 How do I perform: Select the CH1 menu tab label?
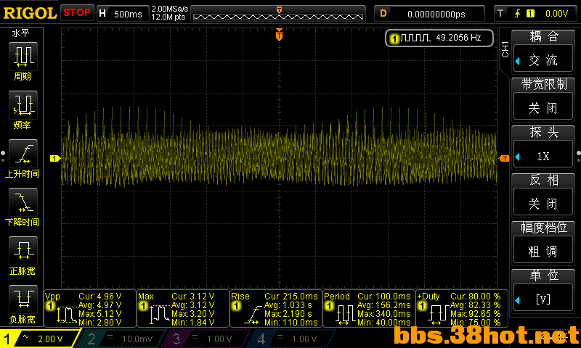click(505, 49)
